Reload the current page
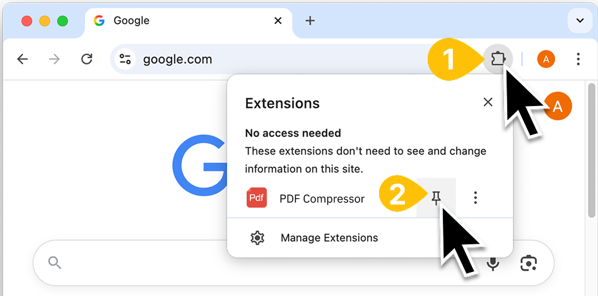Viewport: 598px width, 296px height. (x=87, y=59)
